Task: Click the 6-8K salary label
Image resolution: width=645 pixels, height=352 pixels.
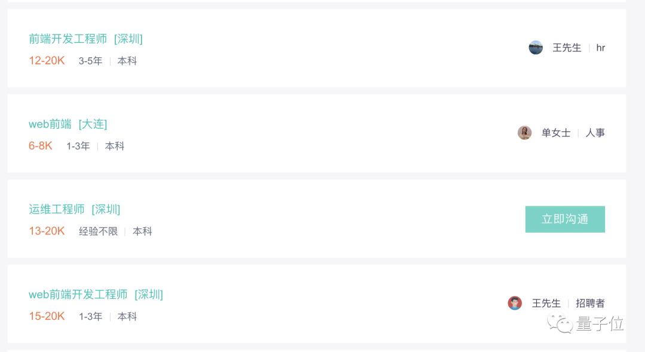Action: pos(41,146)
